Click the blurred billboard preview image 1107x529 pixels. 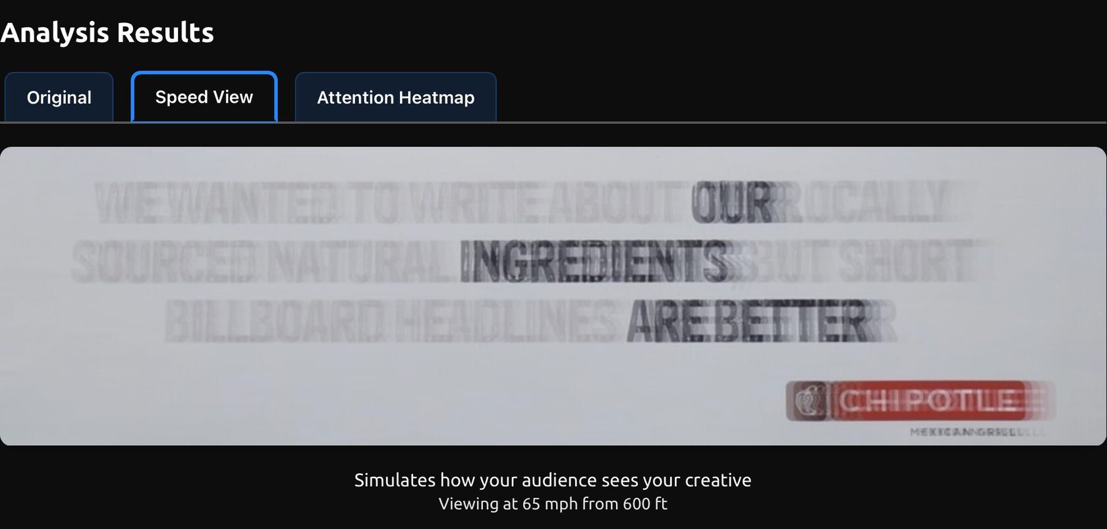click(553, 296)
